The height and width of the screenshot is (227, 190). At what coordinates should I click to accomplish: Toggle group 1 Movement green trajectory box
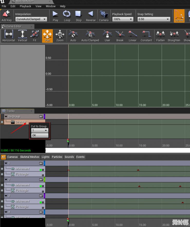coord(41,170)
